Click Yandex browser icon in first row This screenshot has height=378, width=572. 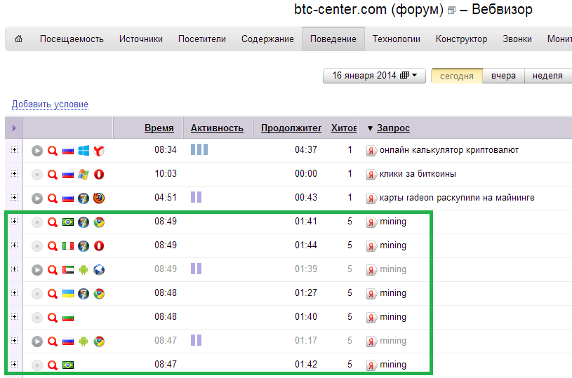(x=99, y=151)
